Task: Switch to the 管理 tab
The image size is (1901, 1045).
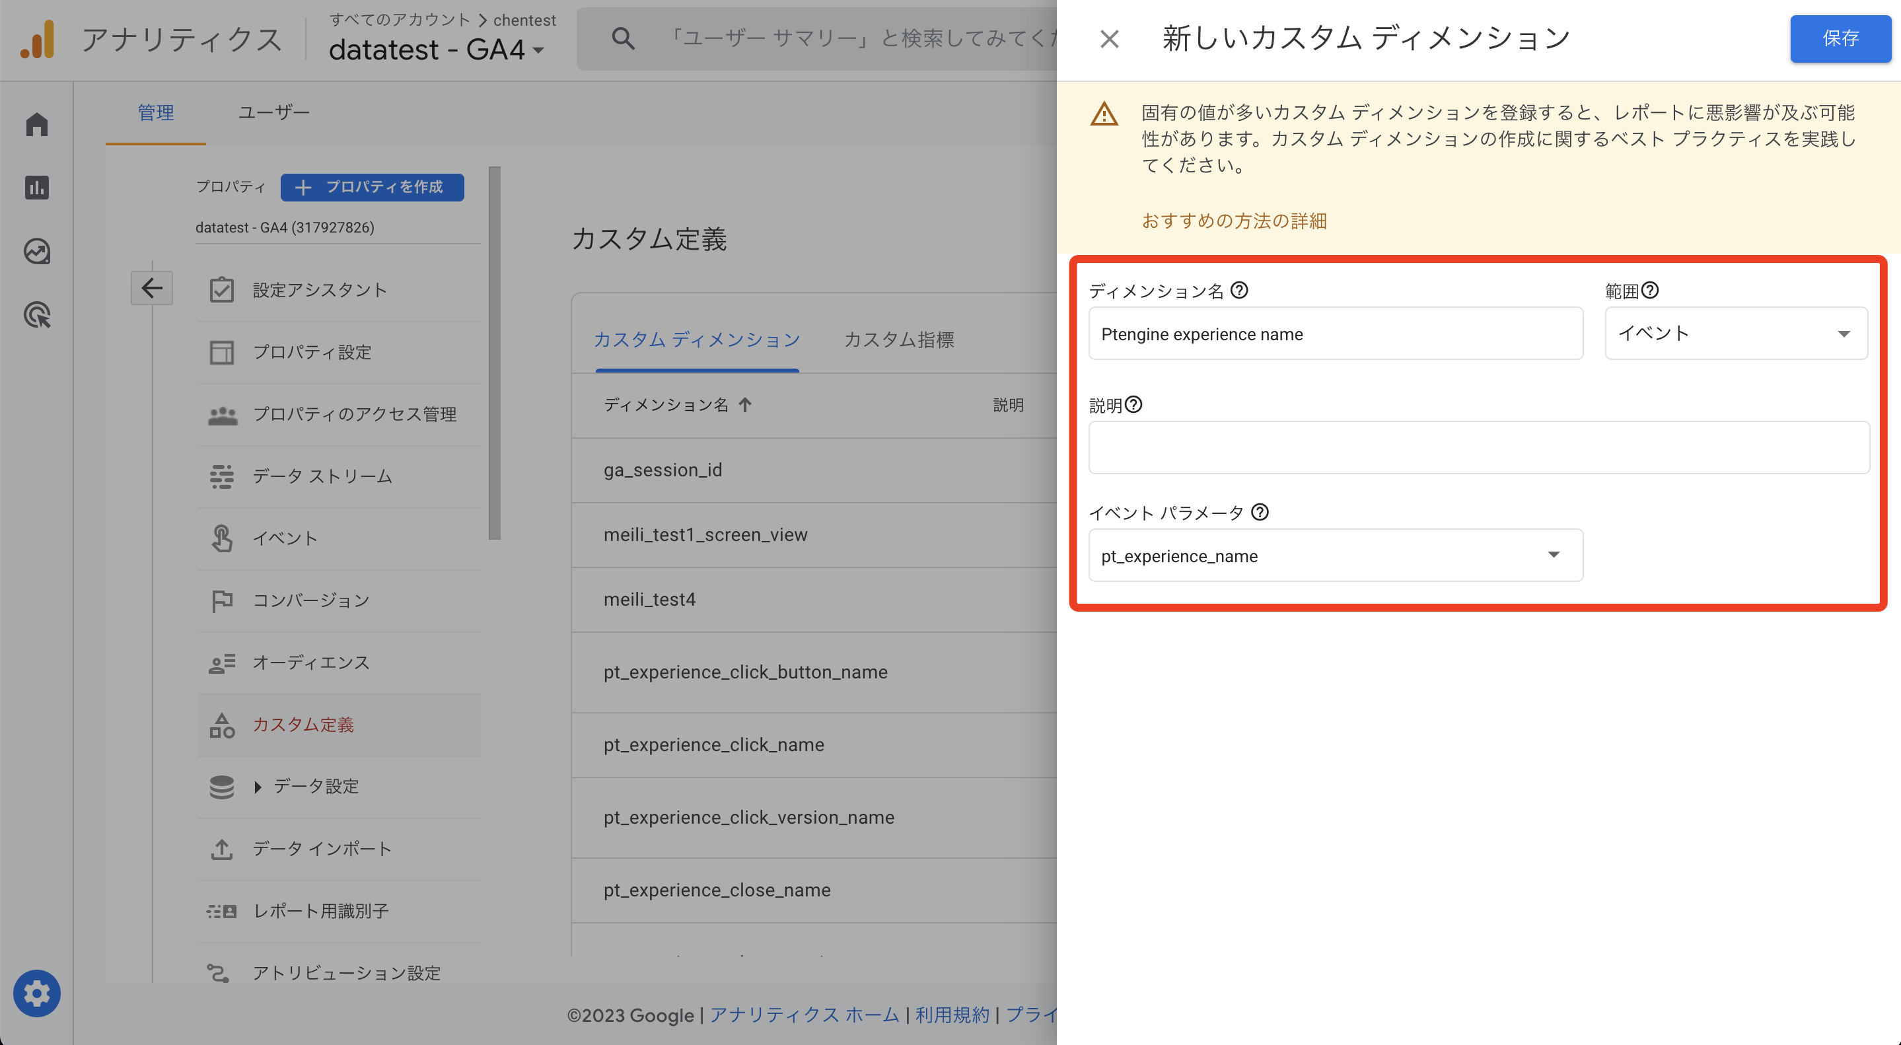Action: [156, 113]
